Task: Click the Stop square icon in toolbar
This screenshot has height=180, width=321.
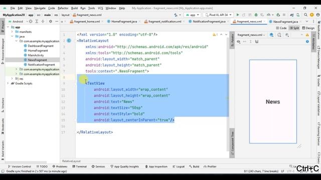Action: [x=284, y=15]
